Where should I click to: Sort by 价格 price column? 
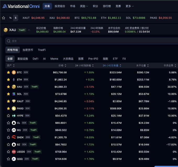coord(62,65)
